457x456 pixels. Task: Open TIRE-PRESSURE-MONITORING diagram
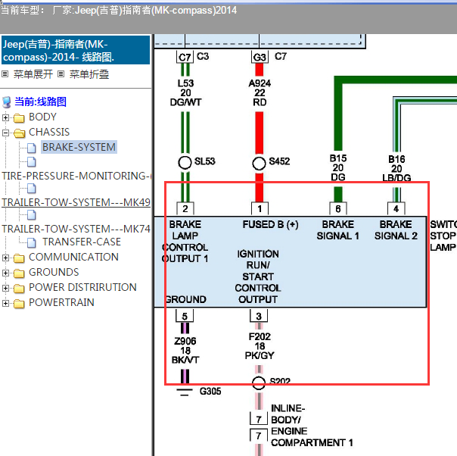click(76, 176)
